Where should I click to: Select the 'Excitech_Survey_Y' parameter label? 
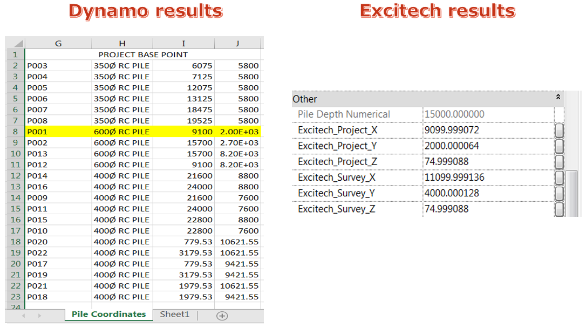(336, 193)
